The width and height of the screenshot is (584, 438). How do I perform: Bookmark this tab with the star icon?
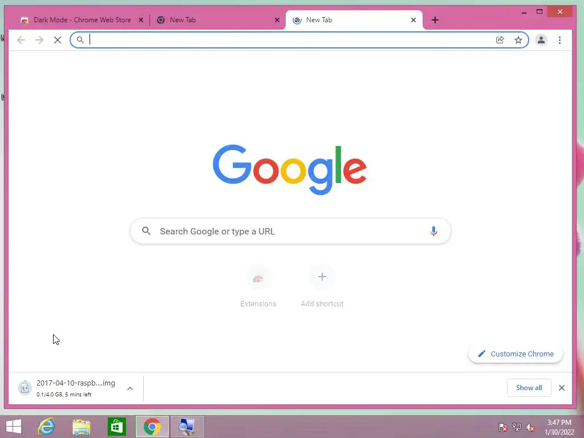coord(518,40)
